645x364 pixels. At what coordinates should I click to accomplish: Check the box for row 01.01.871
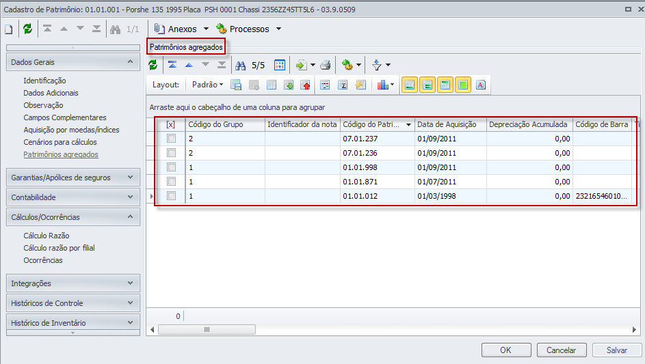tap(171, 182)
